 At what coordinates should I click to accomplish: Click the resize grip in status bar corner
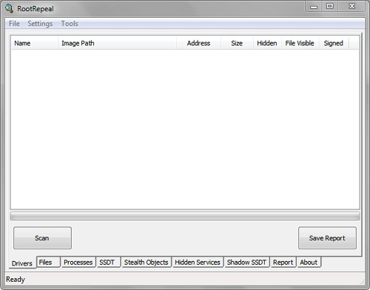pyautogui.click(x=362, y=281)
